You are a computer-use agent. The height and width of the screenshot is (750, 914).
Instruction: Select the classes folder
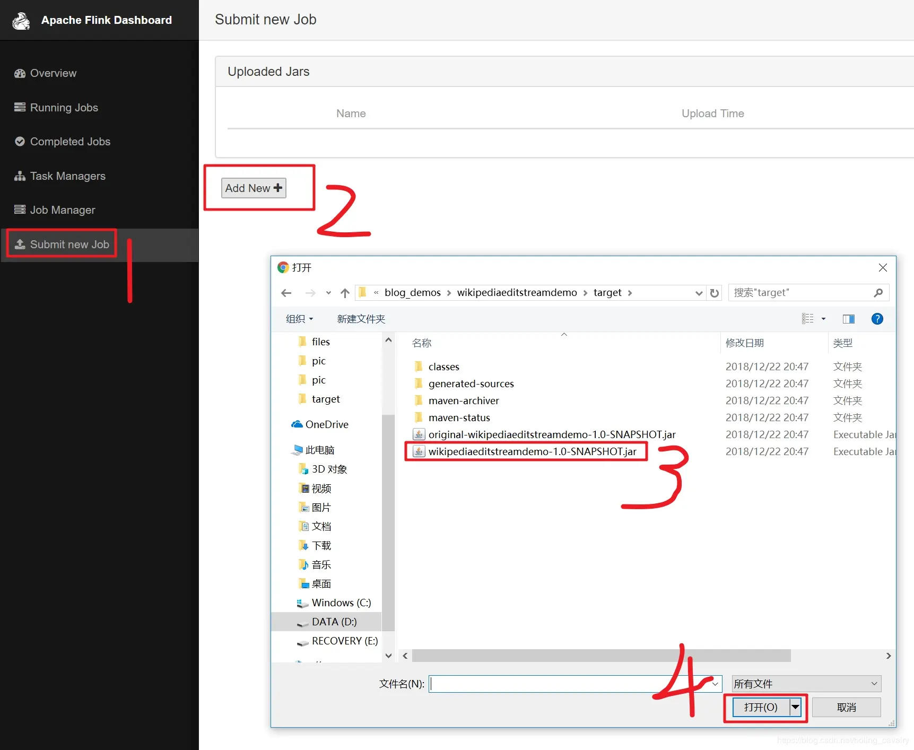tap(443, 367)
